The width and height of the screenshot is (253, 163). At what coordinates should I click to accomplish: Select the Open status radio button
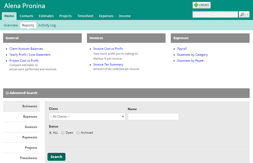[x=63, y=133]
